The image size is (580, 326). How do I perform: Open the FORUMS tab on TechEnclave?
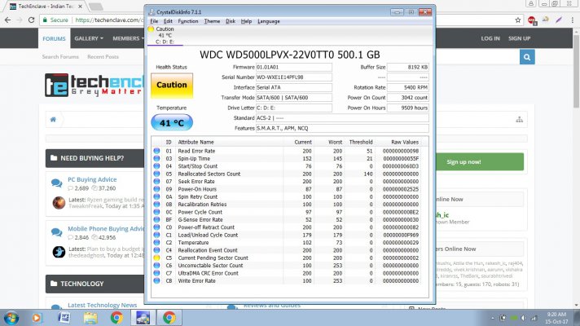point(54,38)
